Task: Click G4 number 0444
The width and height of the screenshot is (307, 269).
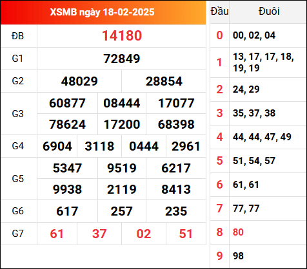Action: pos(144,146)
